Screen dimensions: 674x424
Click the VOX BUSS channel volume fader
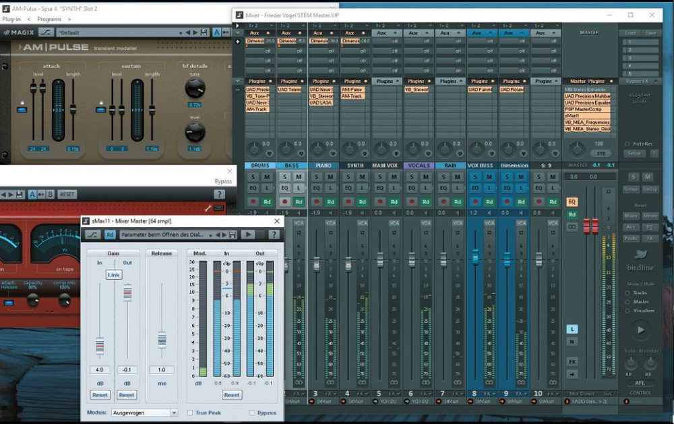[475, 256]
